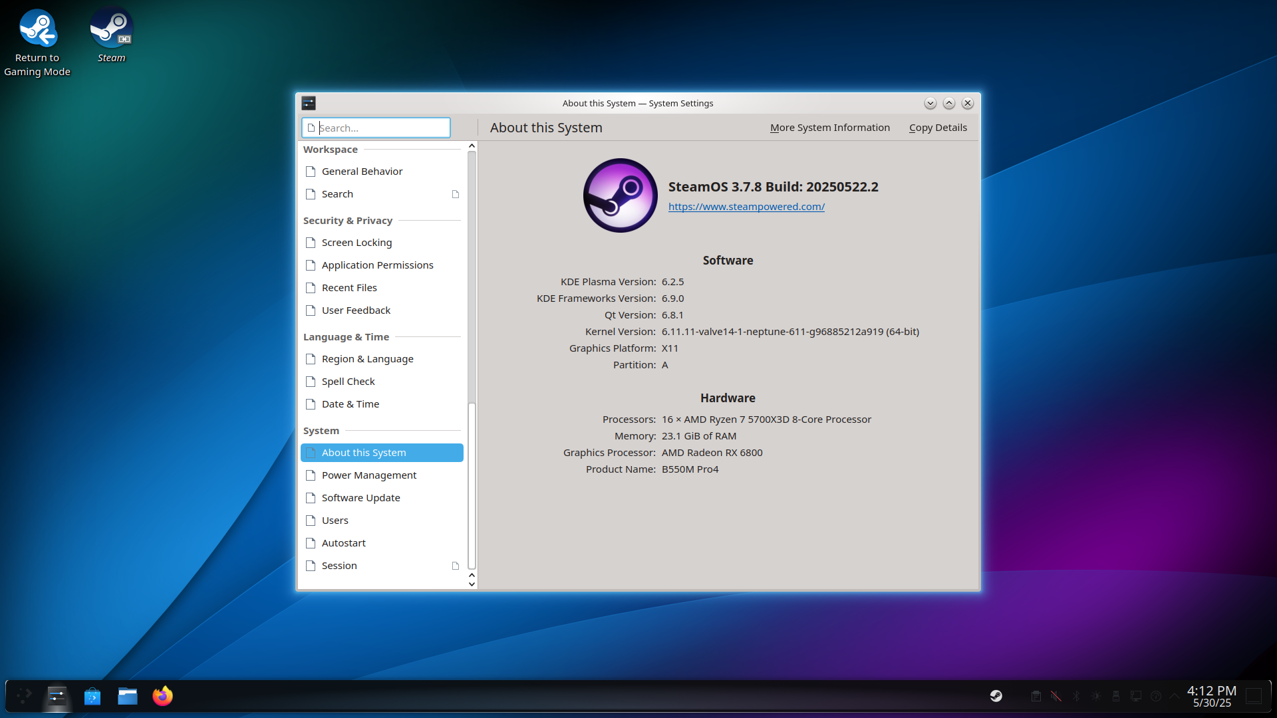
Task: Open the steampowered.com link
Action: click(746, 206)
